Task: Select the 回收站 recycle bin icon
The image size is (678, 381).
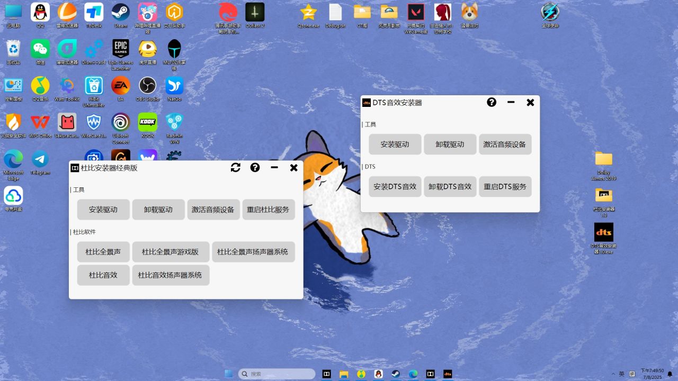Action: pos(13,52)
